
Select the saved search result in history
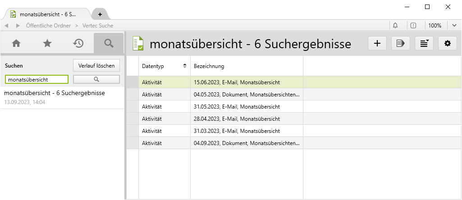(54, 93)
